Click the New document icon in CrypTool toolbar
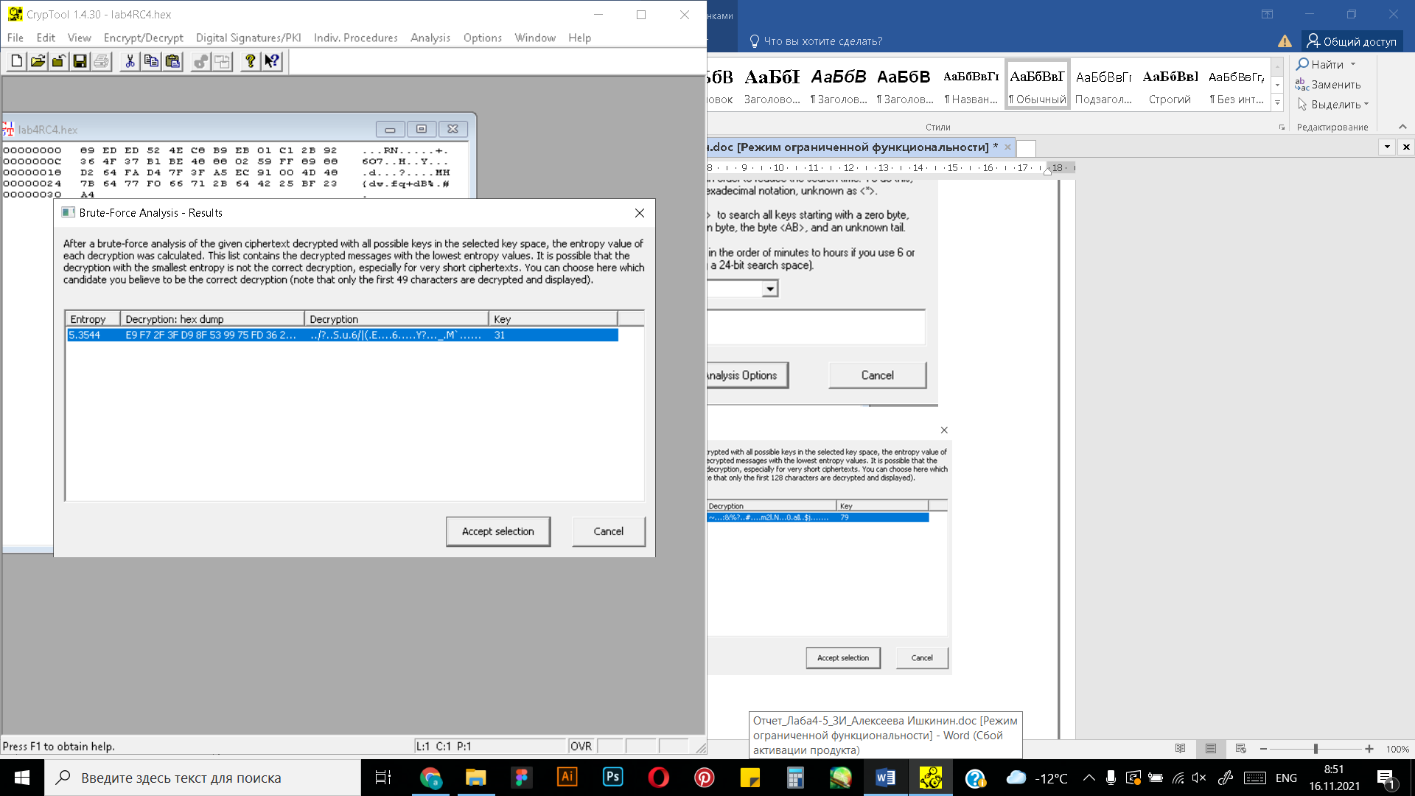1415x796 pixels. [16, 61]
